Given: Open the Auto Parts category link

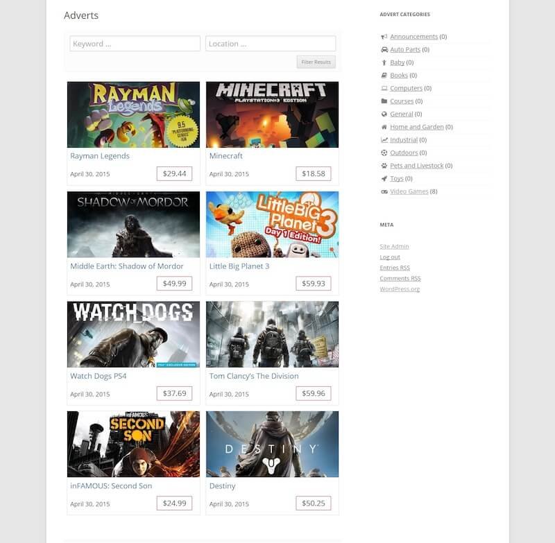Looking at the screenshot, I should tap(405, 49).
